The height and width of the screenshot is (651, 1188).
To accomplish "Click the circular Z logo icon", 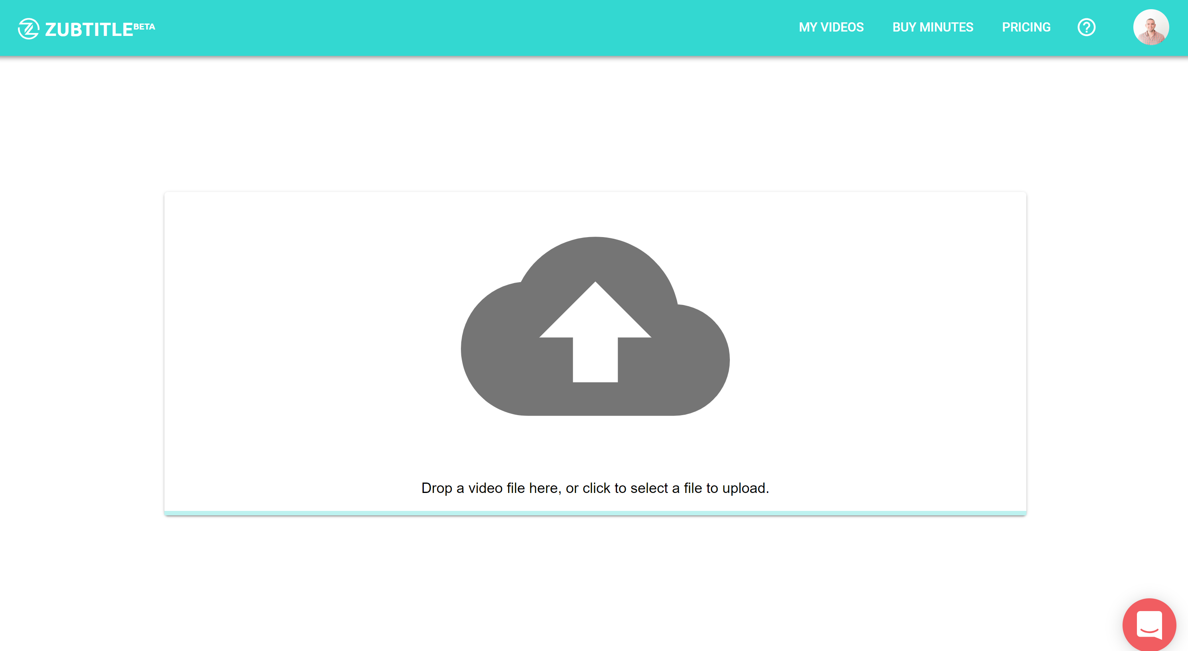I will tap(28, 29).
